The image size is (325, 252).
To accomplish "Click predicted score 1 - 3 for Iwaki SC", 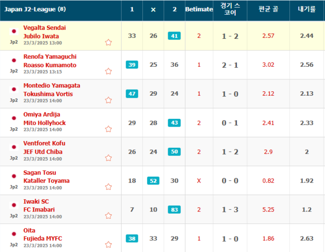I will (230, 209).
